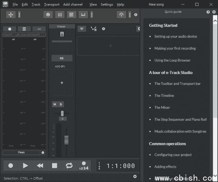
Task: Open 'Music collaboration with Songtree' link
Action: click(180, 131)
